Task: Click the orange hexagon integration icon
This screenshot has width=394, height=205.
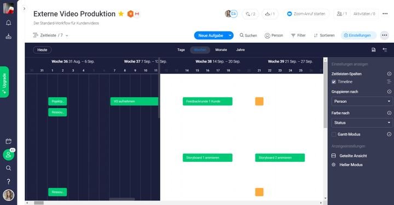Action: [x=130, y=14]
